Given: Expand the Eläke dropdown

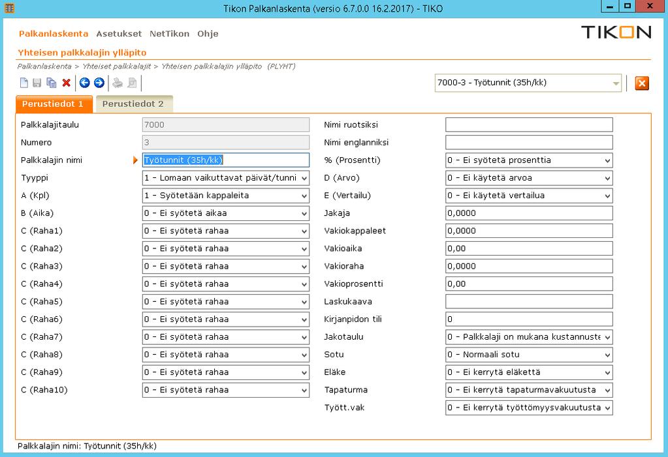Looking at the screenshot, I should [x=607, y=372].
